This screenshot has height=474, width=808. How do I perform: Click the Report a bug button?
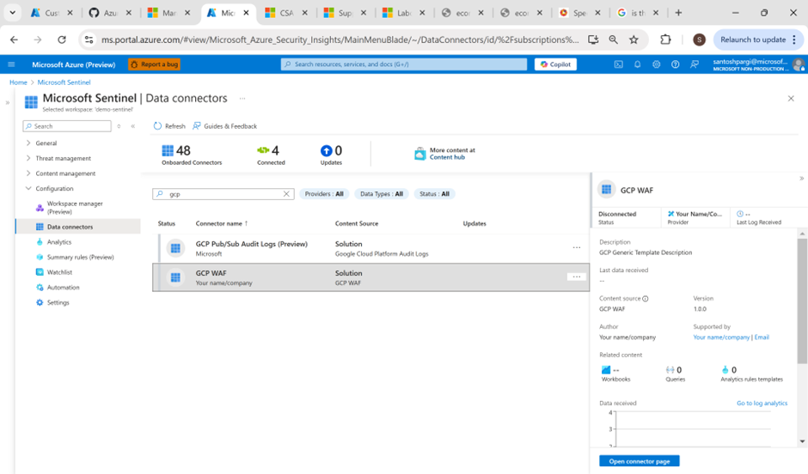[154, 64]
